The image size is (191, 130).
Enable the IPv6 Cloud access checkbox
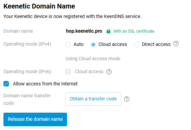pos(68,72)
